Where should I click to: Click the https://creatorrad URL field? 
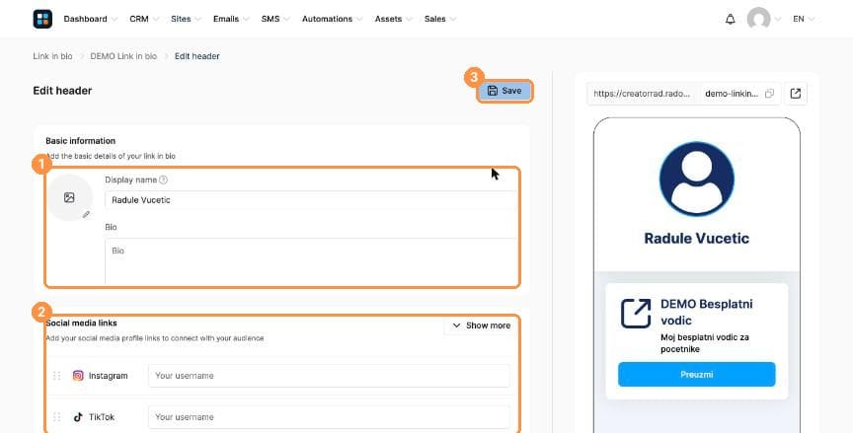coord(644,94)
